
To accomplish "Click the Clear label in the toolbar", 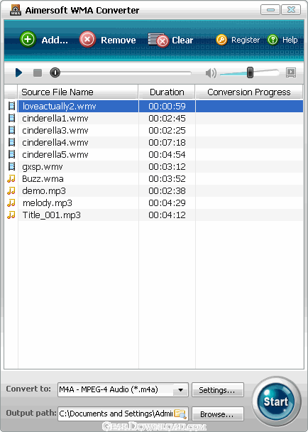I will [182, 40].
